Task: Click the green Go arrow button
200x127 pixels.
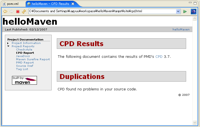Action: (185, 12)
